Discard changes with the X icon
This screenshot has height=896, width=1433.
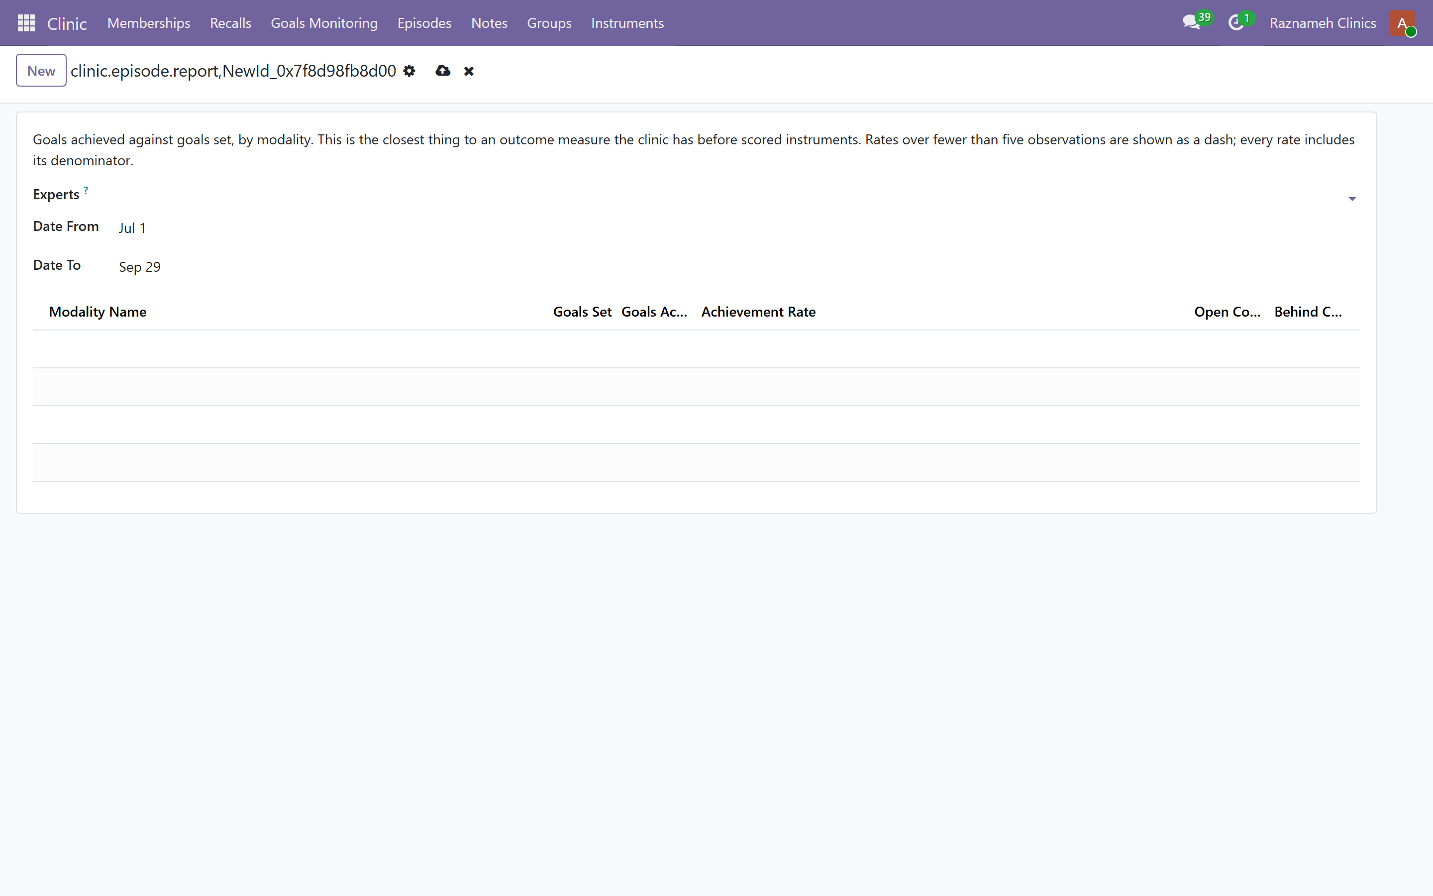469,71
